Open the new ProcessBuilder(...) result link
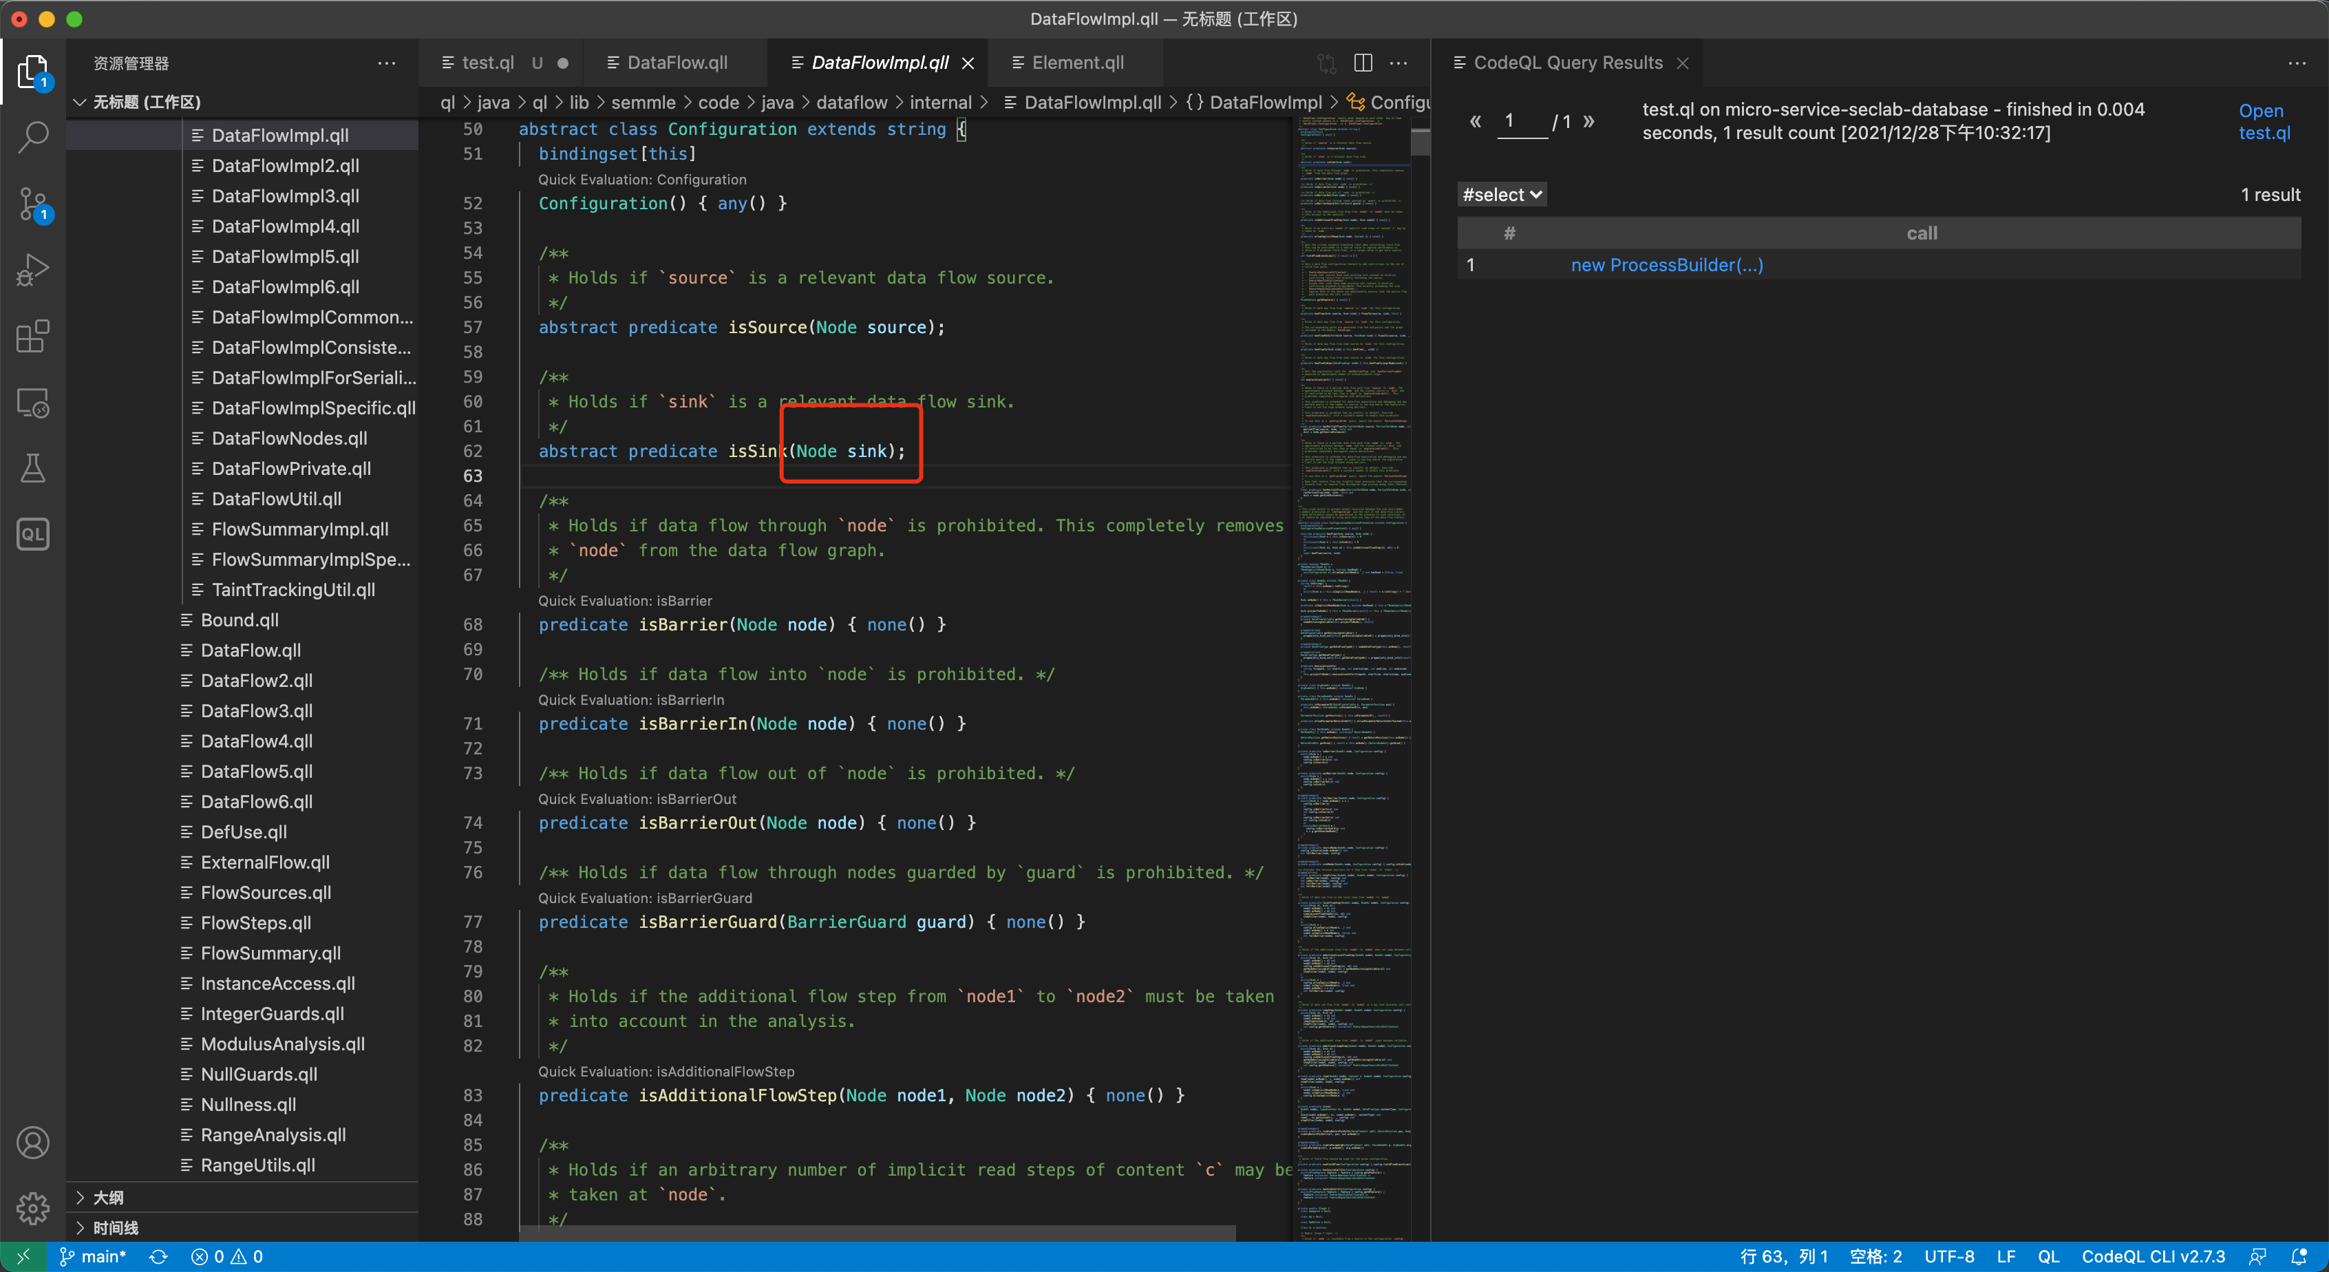Viewport: 2329px width, 1272px height. point(1666,265)
